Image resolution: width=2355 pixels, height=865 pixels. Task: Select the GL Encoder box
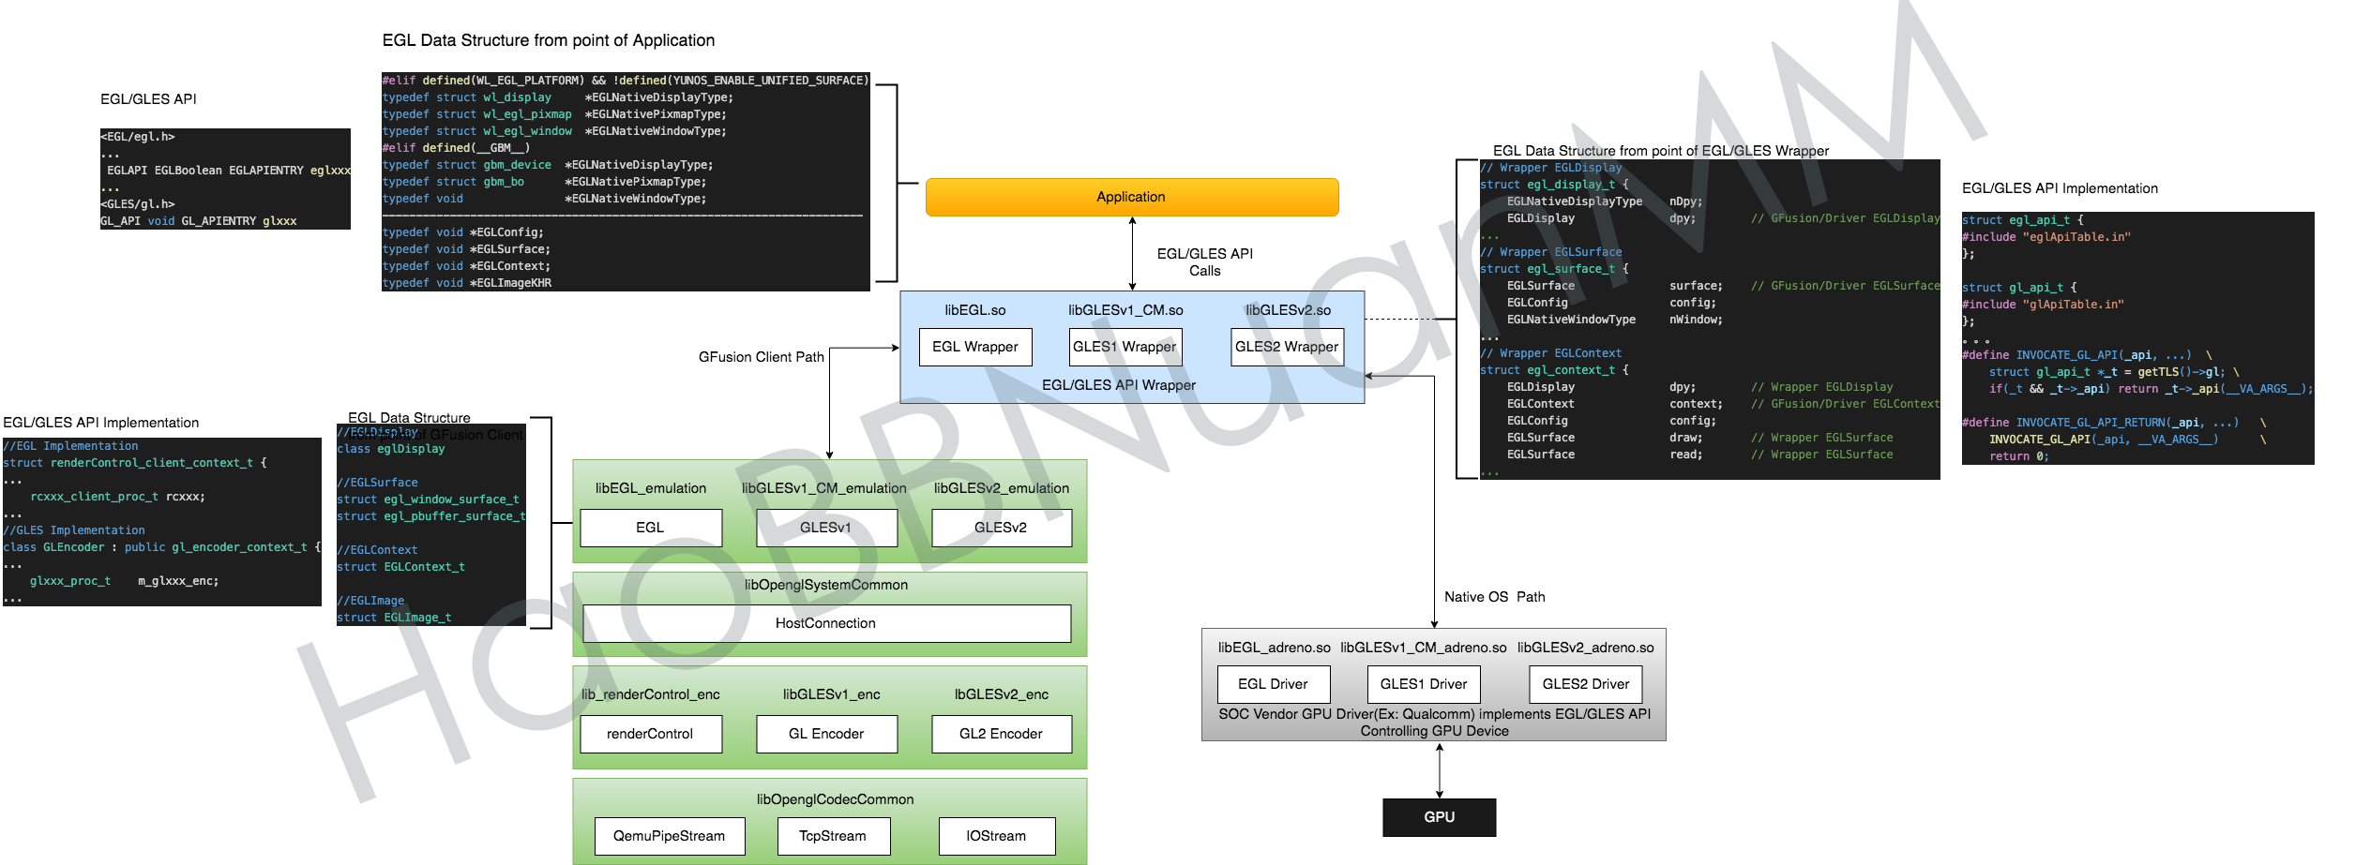[x=827, y=734]
